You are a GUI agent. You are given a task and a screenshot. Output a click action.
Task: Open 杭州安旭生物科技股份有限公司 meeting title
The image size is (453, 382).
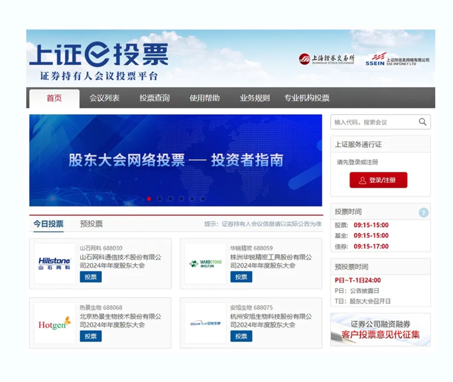tap(271, 321)
